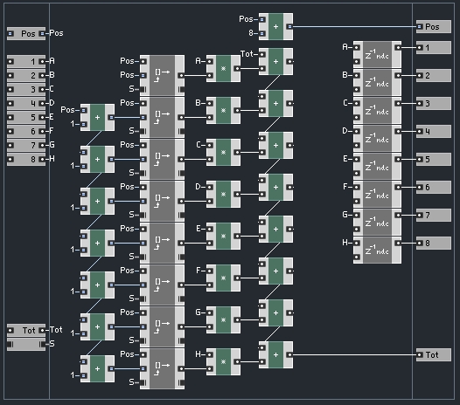Select the Pos output port on right
This screenshot has width=460, height=405.
click(x=434, y=27)
